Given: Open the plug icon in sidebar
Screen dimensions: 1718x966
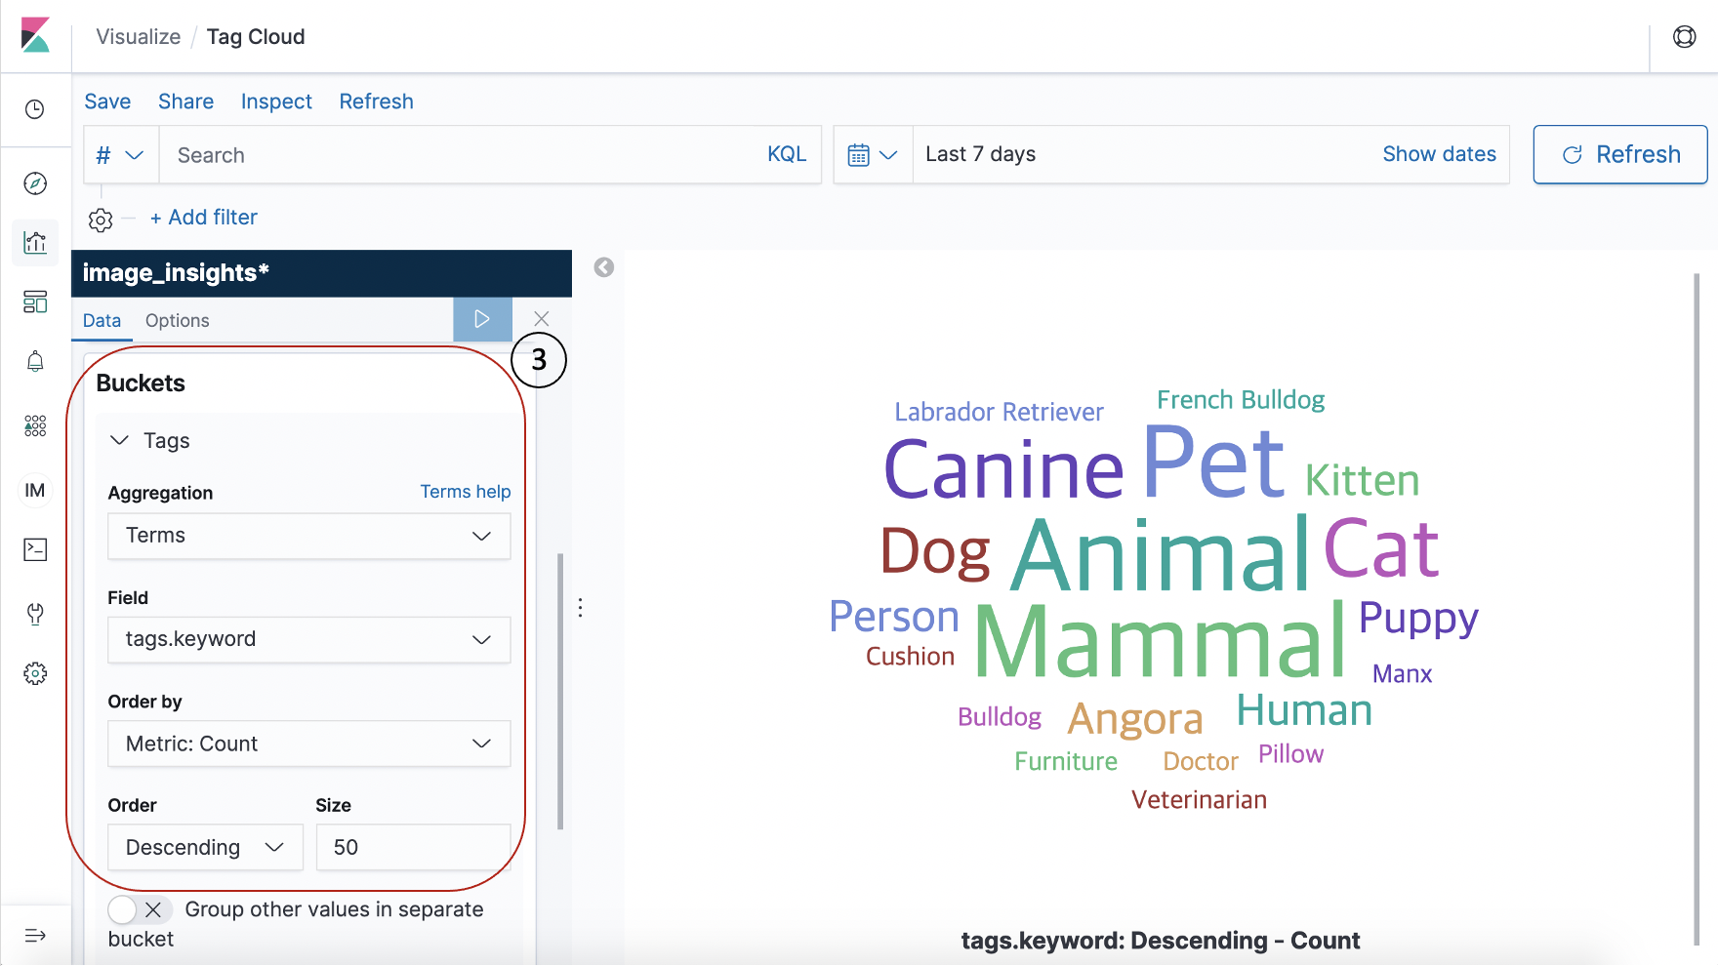Looking at the screenshot, I should pos(35,614).
